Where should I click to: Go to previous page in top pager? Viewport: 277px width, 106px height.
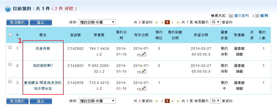162,22
